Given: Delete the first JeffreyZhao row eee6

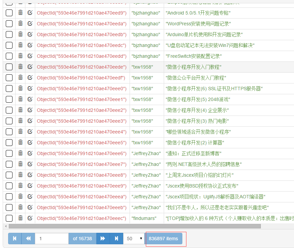Looking at the screenshot, I should [20, 153].
